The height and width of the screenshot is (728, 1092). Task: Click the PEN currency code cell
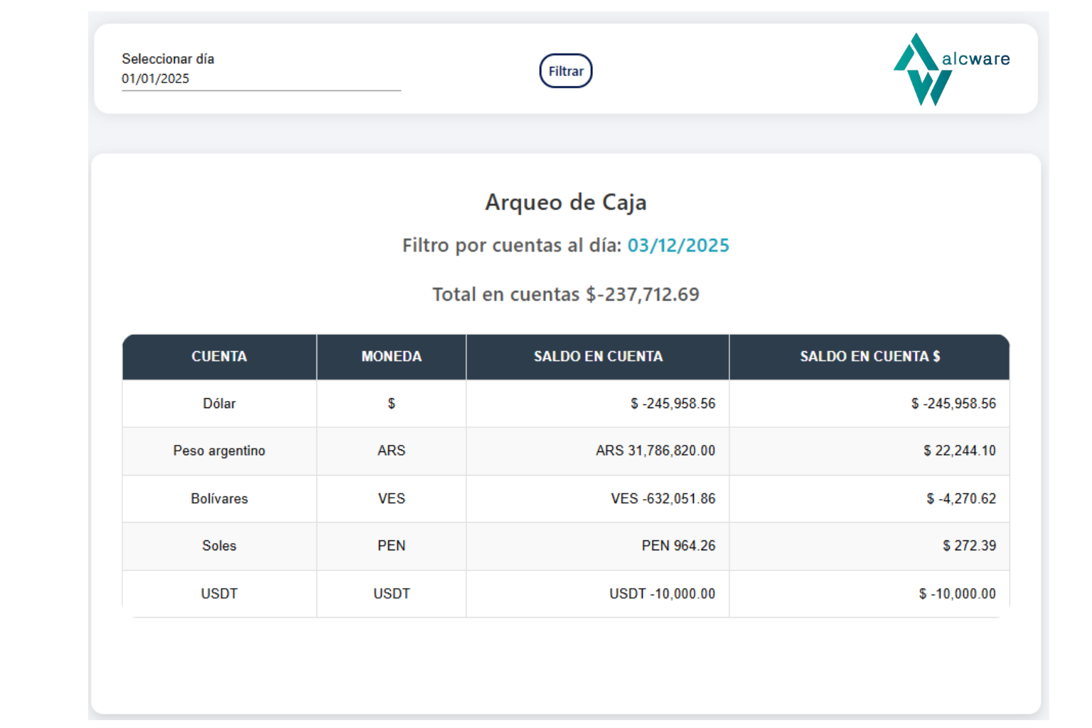click(x=391, y=546)
